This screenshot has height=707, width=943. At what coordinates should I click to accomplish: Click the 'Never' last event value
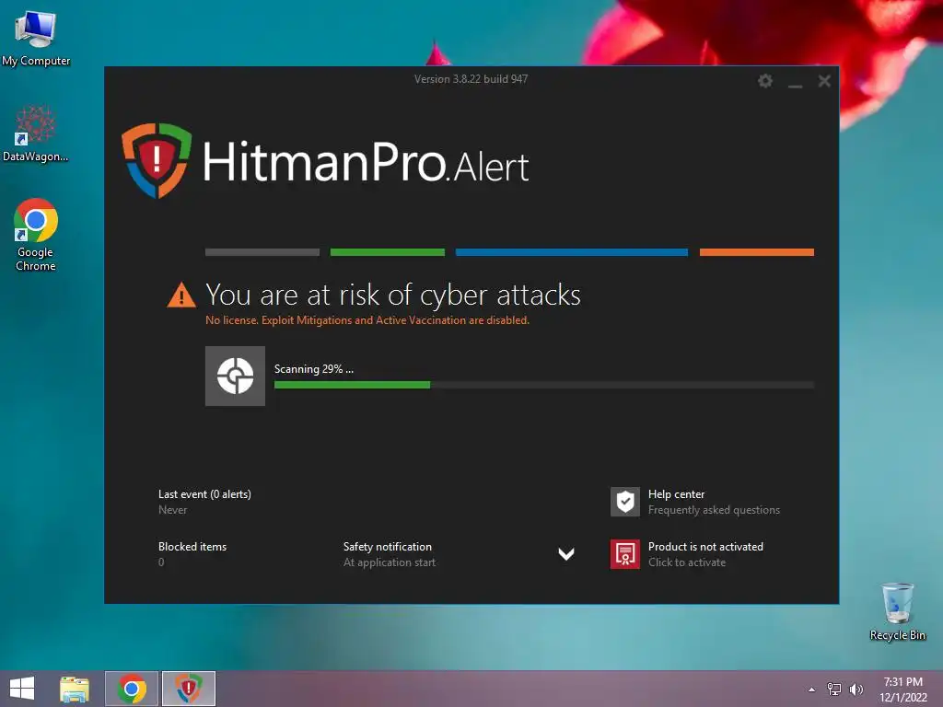(x=172, y=510)
